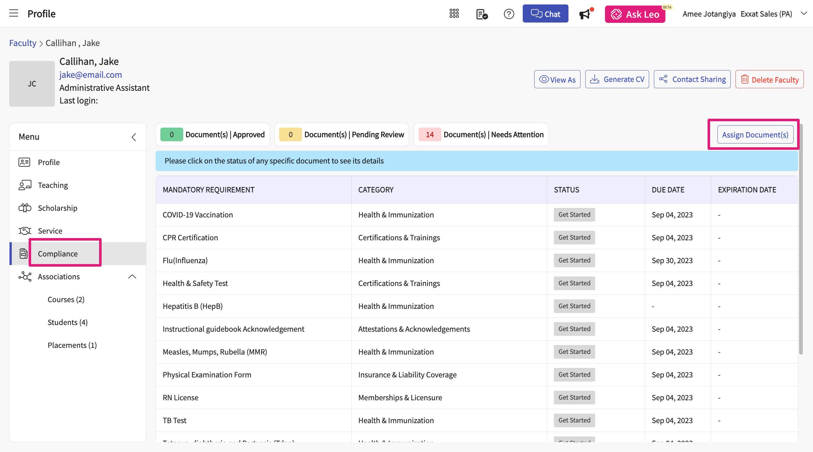The image size is (813, 452).
Task: Click the Ask Leo button
Action: (x=635, y=14)
